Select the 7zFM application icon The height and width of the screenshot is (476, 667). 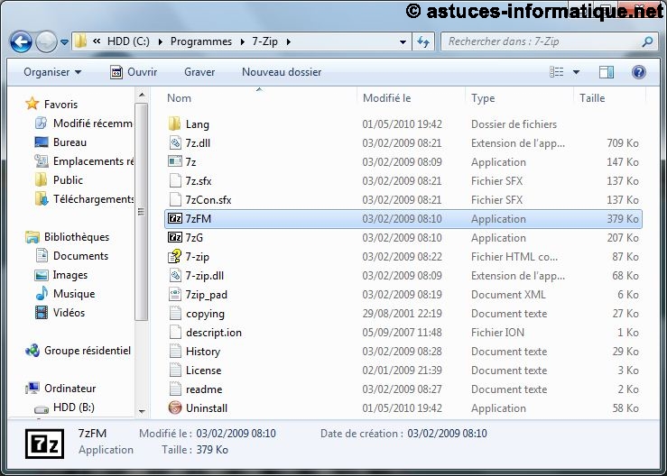(175, 218)
